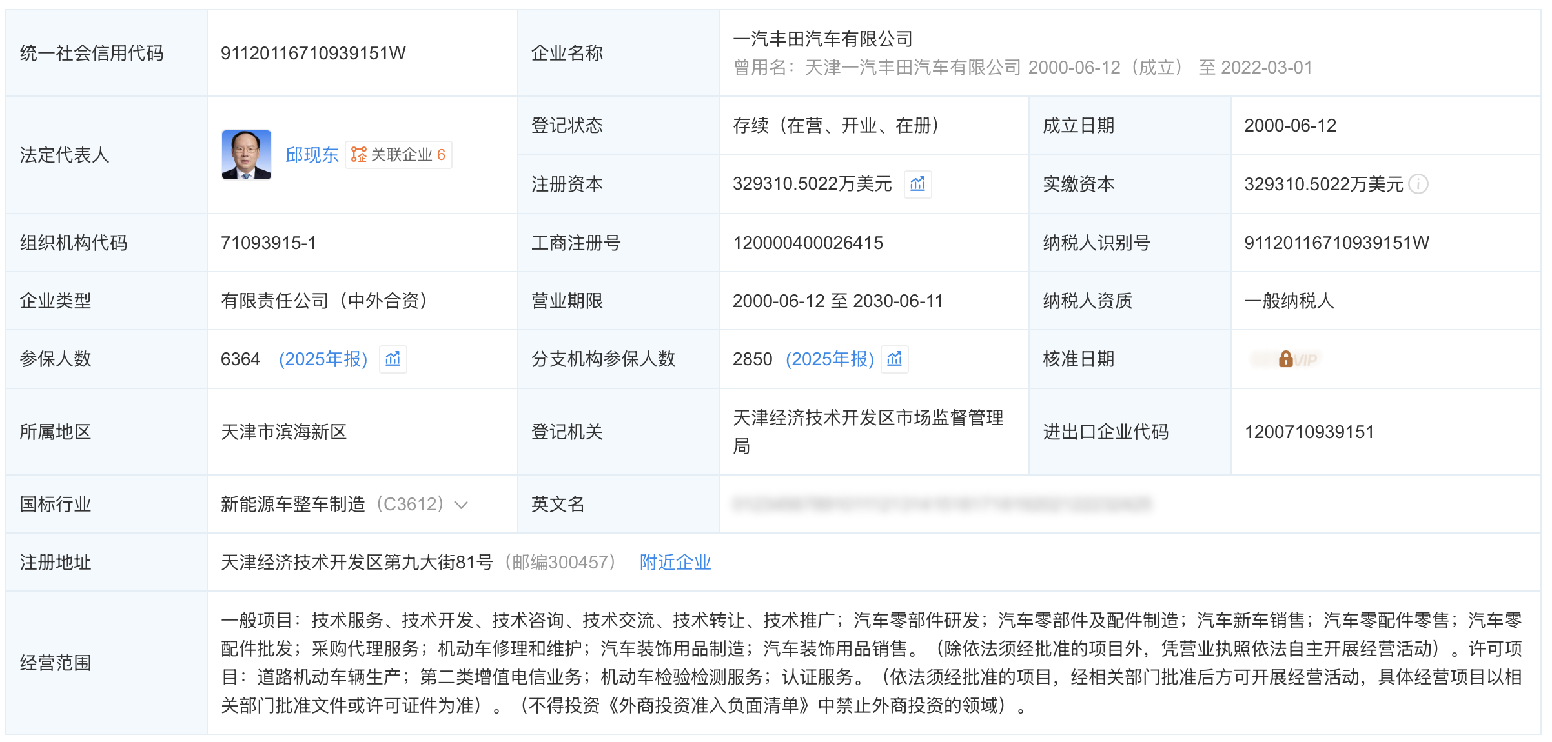
Task: Click business term 2000-06-12 至 2030-06-11
Action: 838,301
